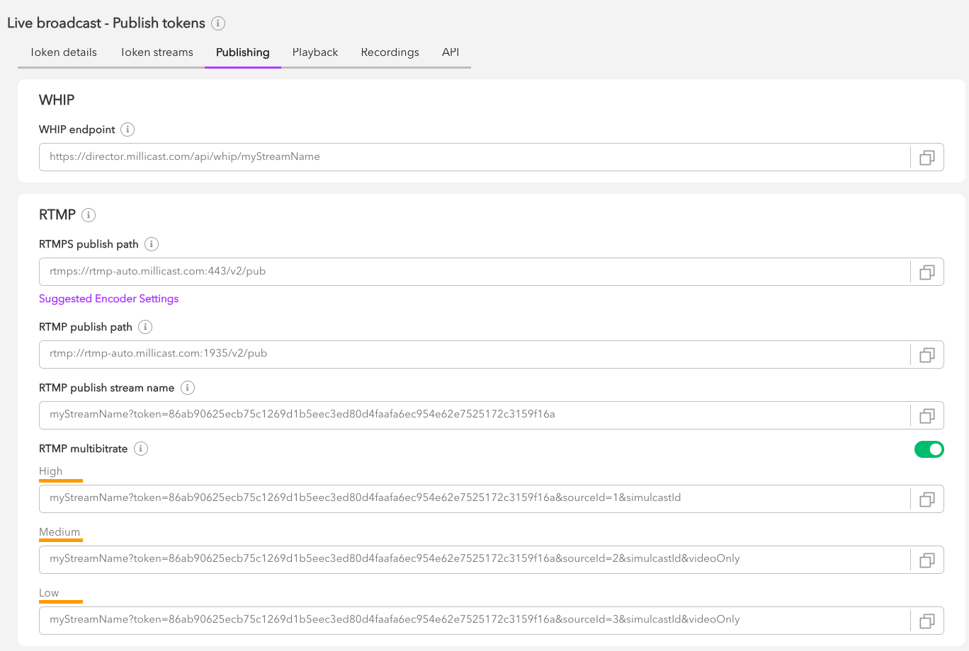The image size is (969, 651).
Task: Show WHIP endpoint info tooltip icon
Action: (127, 129)
